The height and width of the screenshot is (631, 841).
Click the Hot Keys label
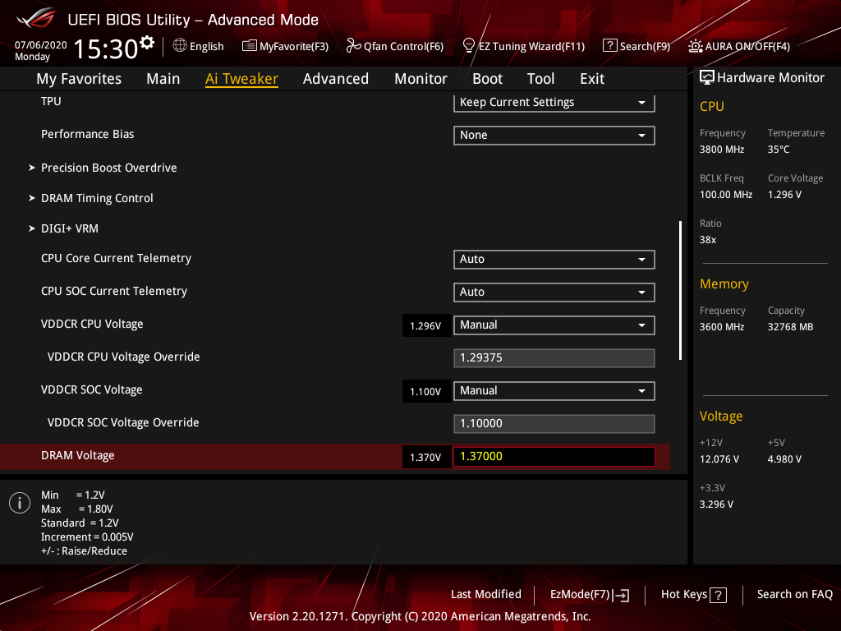(x=684, y=595)
